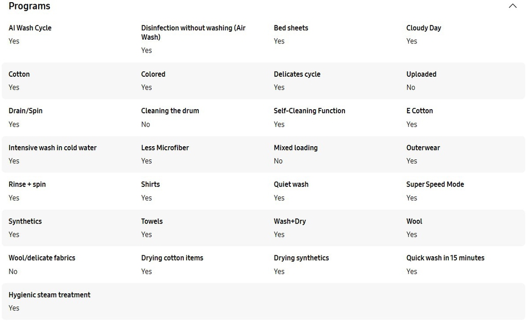Viewport: 530px width, 322px height.
Task: Select the Bed sheets program label
Action: point(291,28)
